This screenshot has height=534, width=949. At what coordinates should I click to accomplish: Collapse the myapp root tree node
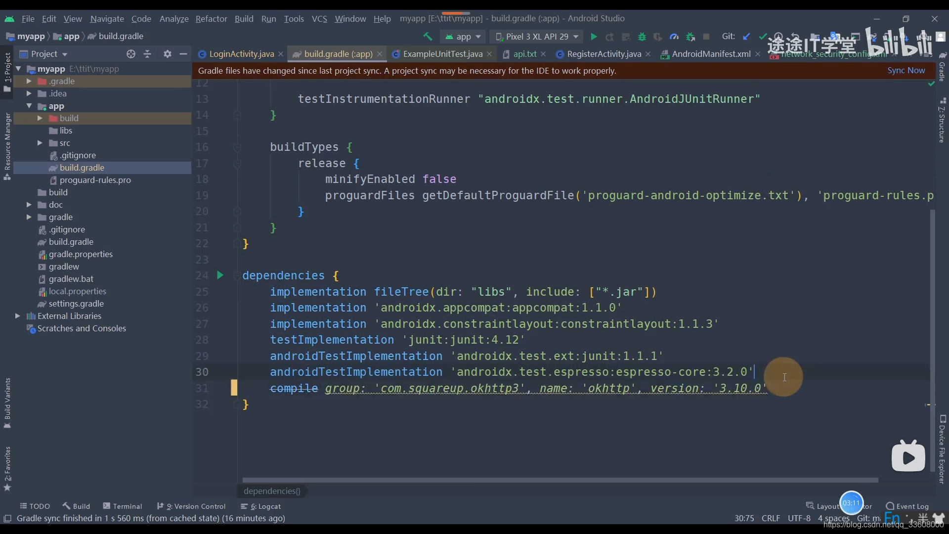click(18, 69)
